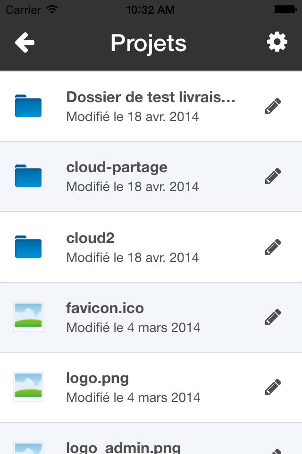Tap pencil icon for cloud-partage
The image size is (302, 454).
tap(273, 176)
